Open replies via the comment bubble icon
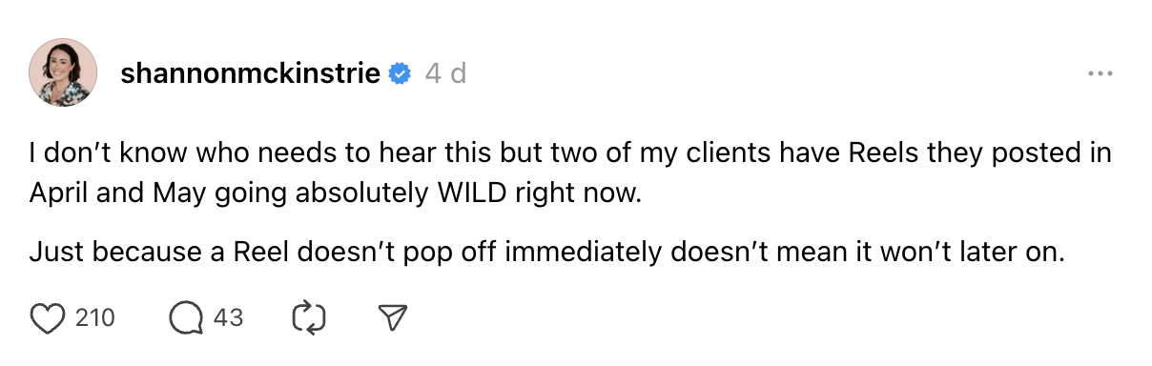The width and height of the screenshot is (1152, 366). [x=186, y=317]
